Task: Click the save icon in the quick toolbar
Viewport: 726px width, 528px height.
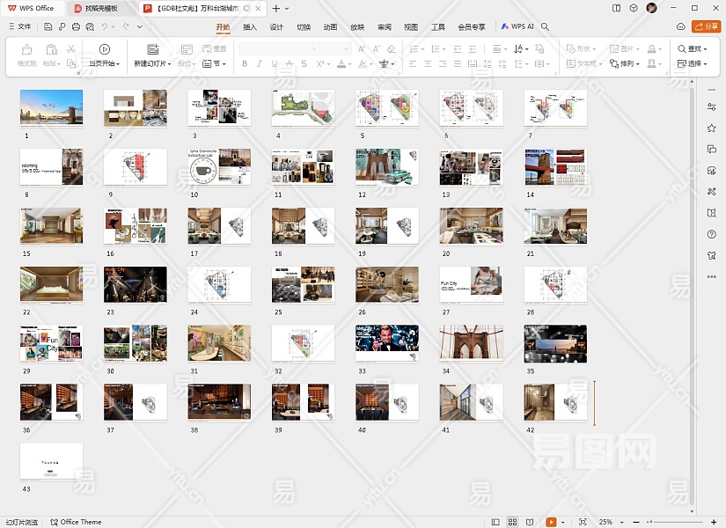Action: point(49,27)
